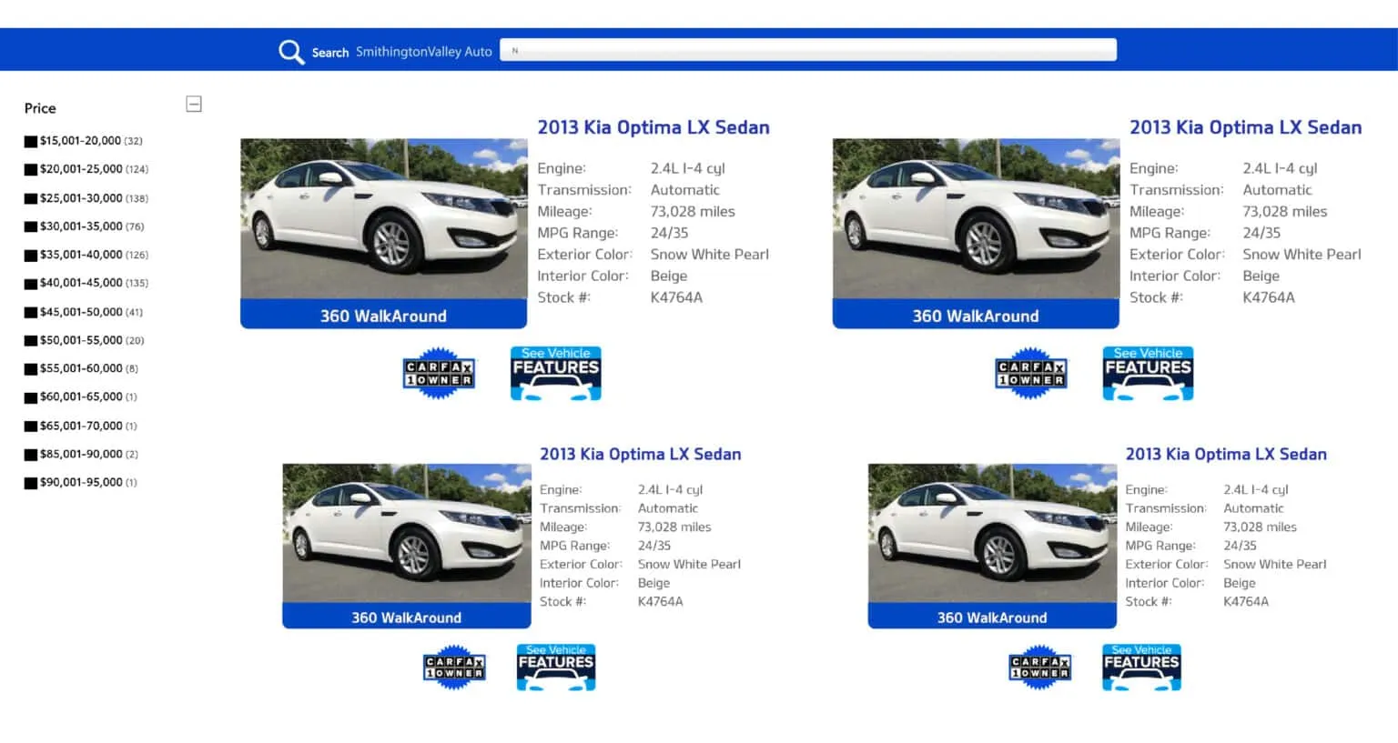Click the See Vehicle Features icon for the bottom-left car
Screen dimensions: 1398x743
(x=555, y=667)
